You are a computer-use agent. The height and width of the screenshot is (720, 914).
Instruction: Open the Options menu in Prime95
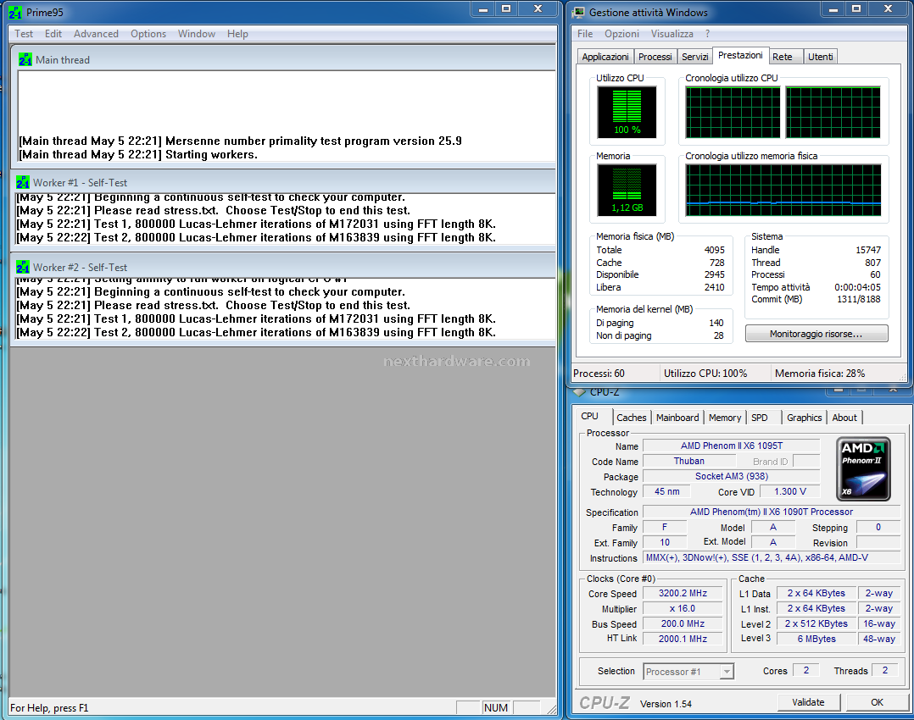coord(148,34)
